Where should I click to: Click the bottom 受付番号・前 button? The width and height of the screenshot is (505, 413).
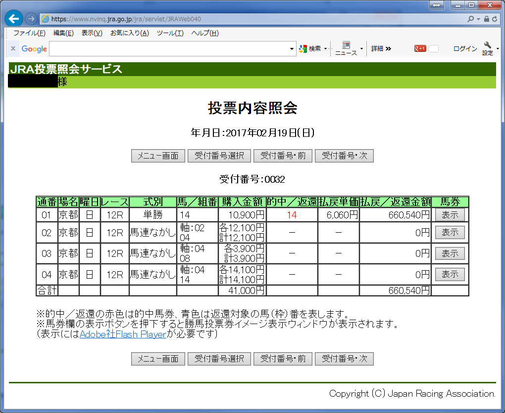point(283,359)
